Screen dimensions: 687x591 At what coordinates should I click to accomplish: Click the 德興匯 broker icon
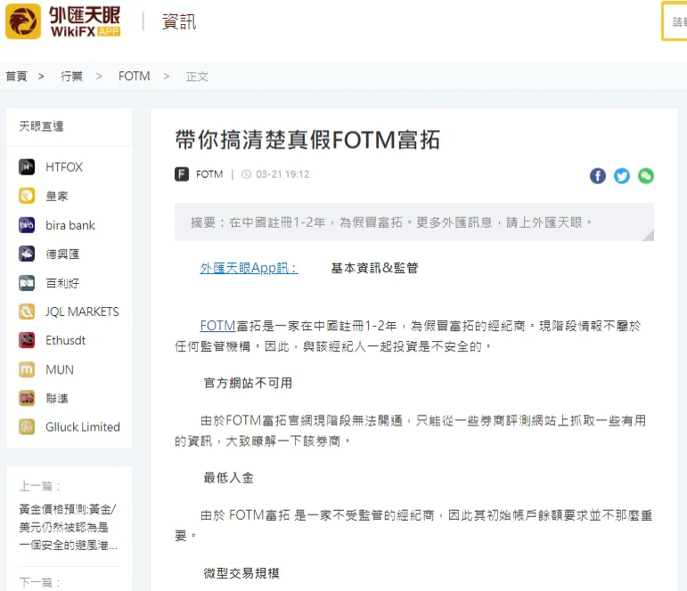(x=27, y=254)
